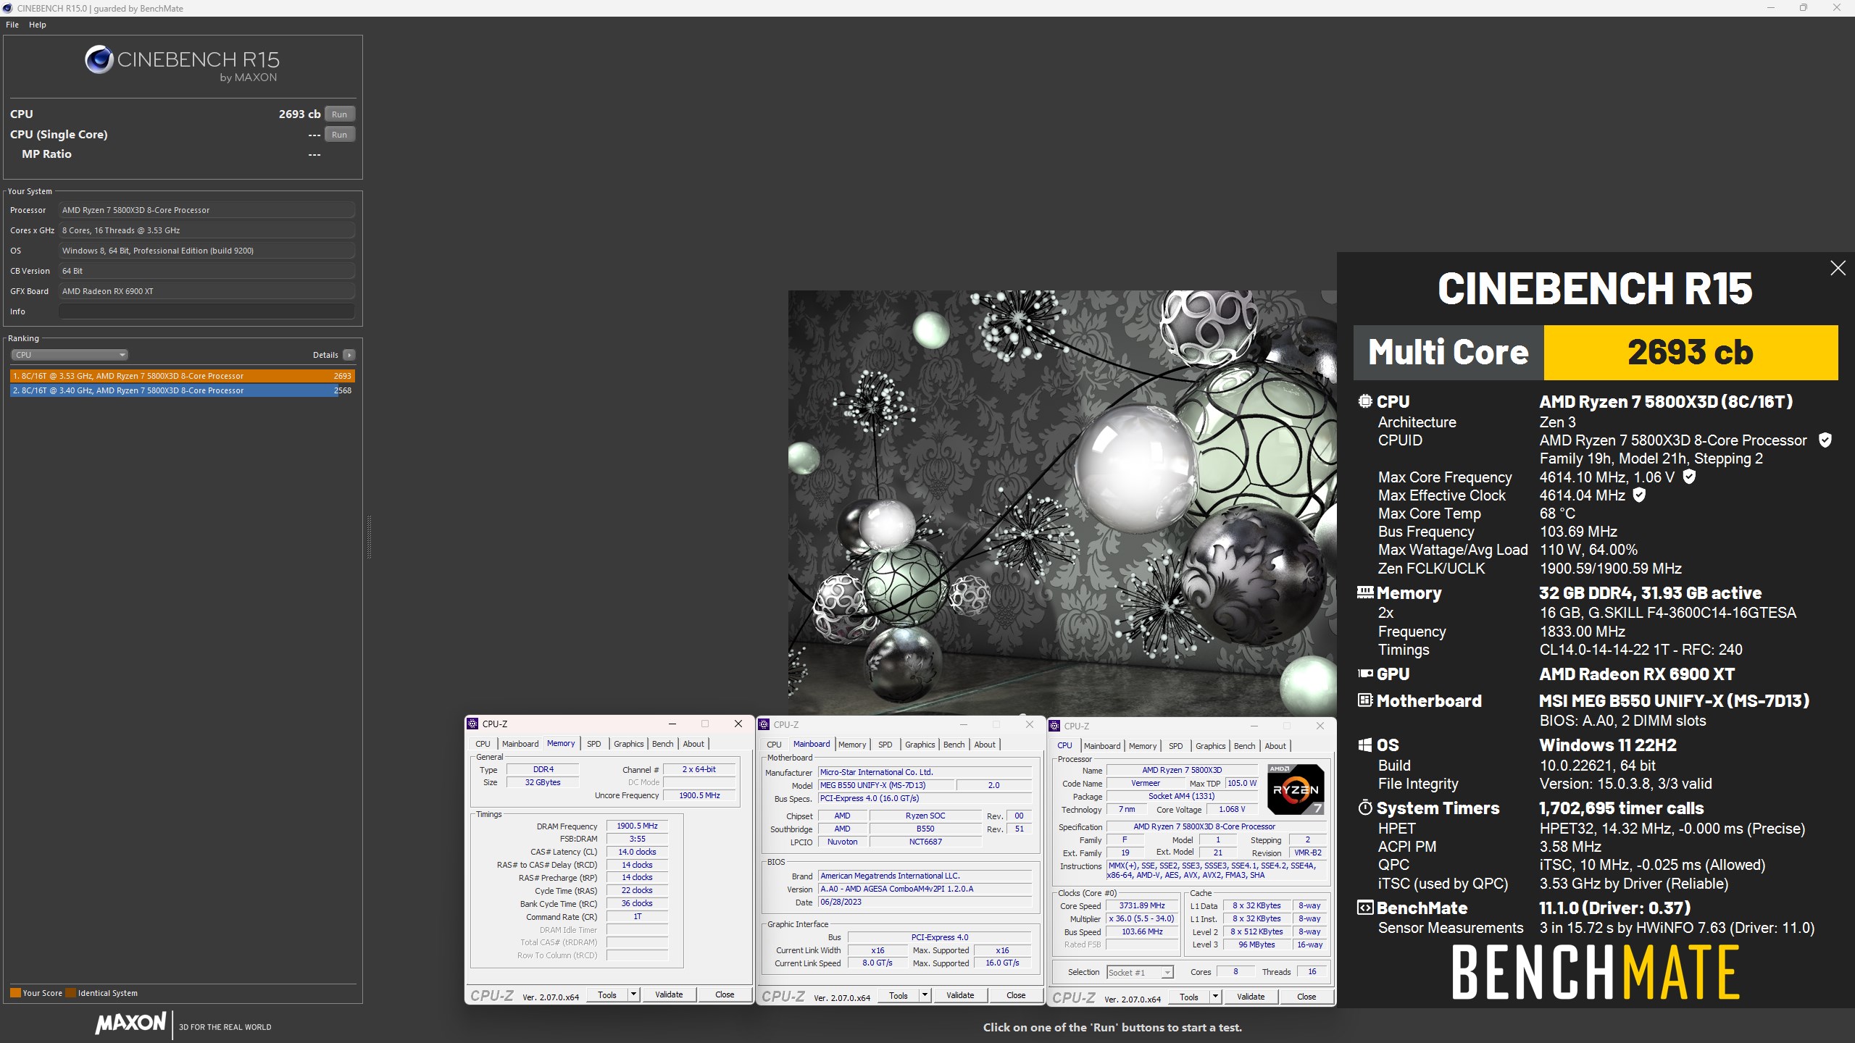Screen dimensions: 1855x1043
Task: Click the rendered benchmark scene image
Action: coord(1062,503)
